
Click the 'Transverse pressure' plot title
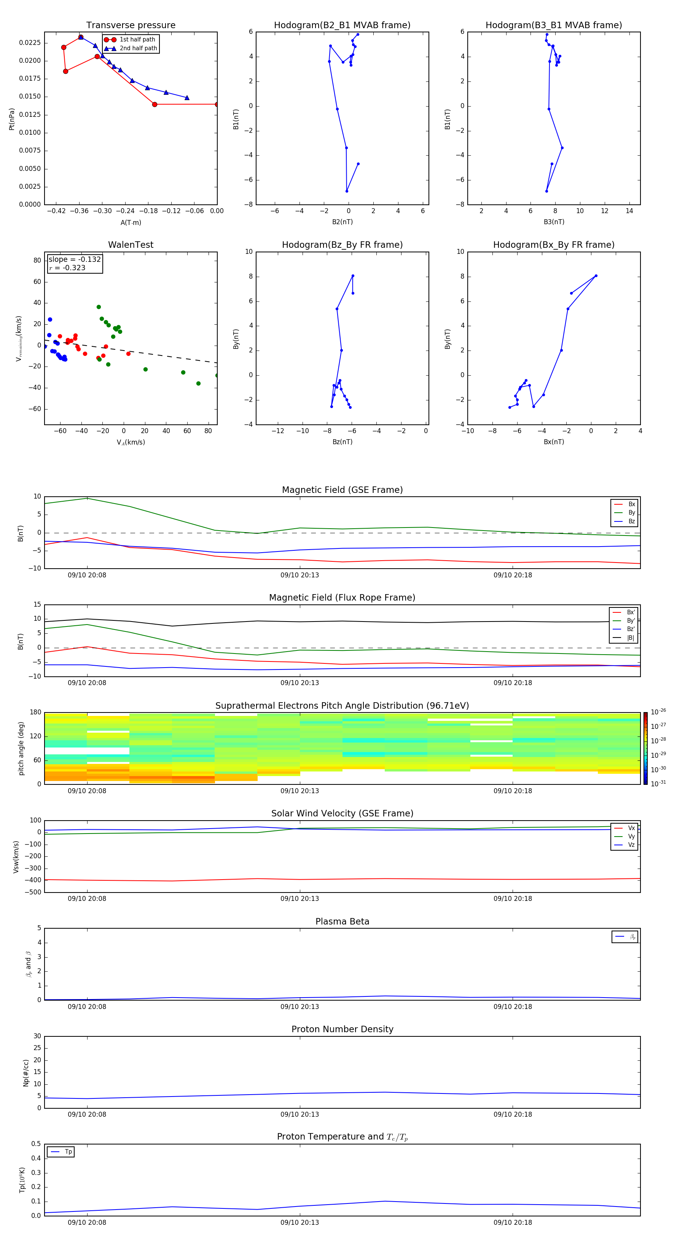point(131,26)
